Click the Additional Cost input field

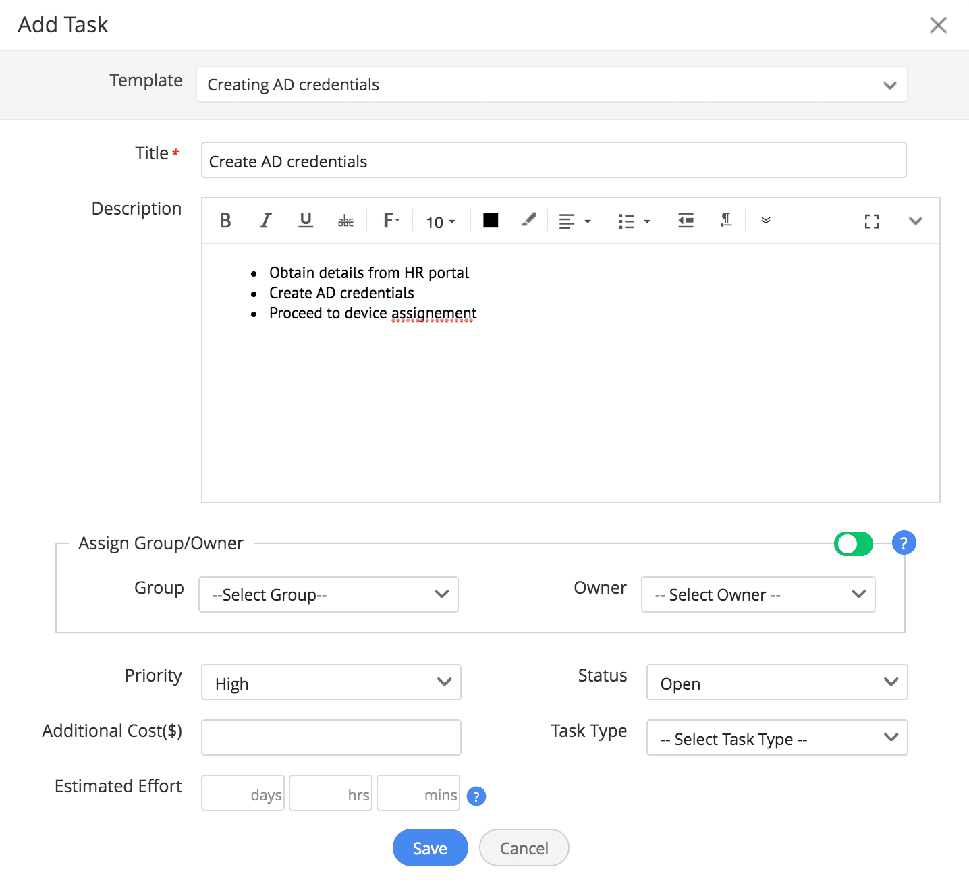pyautogui.click(x=331, y=738)
